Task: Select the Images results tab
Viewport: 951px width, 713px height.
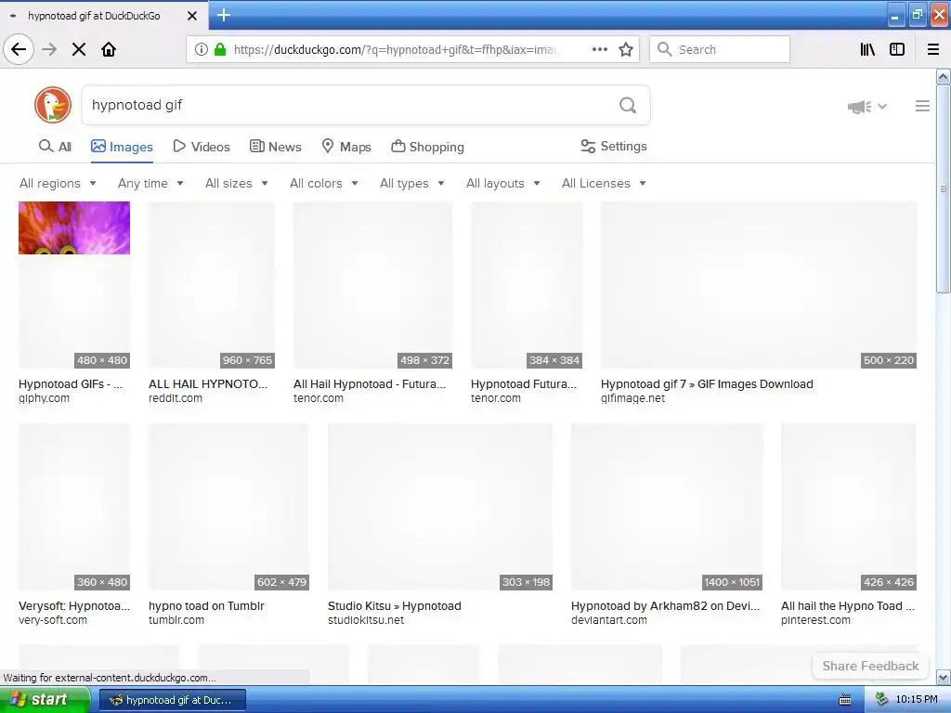Action: tap(122, 147)
